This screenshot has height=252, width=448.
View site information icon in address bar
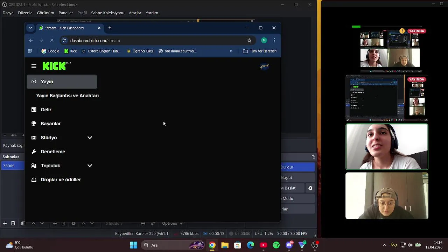pos(64,40)
